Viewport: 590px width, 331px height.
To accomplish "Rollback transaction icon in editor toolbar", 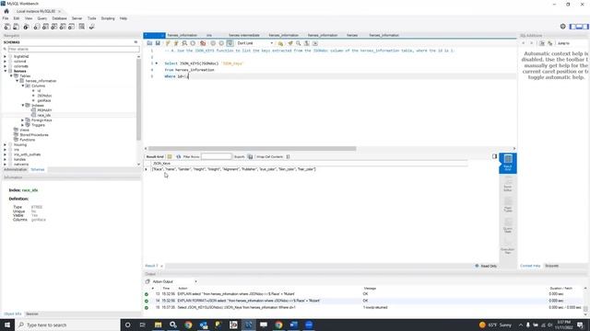I will (x=221, y=43).
